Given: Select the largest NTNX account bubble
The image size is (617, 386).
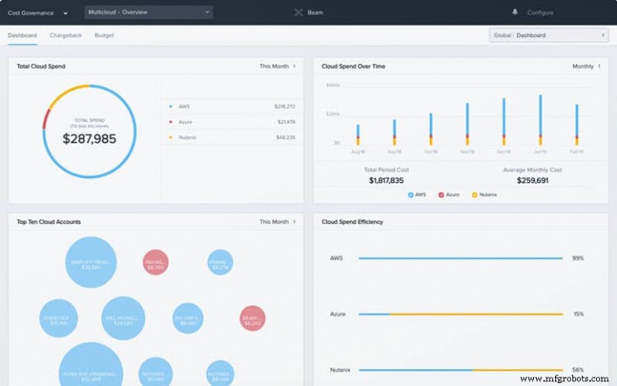Looking at the screenshot, I should click(x=90, y=365).
